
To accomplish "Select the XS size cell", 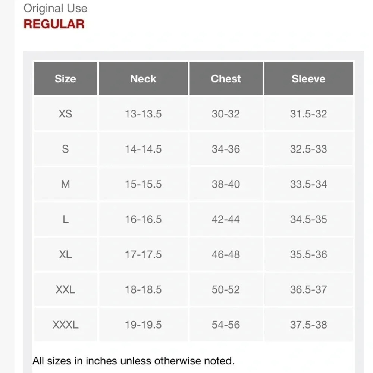I will pos(66,114).
